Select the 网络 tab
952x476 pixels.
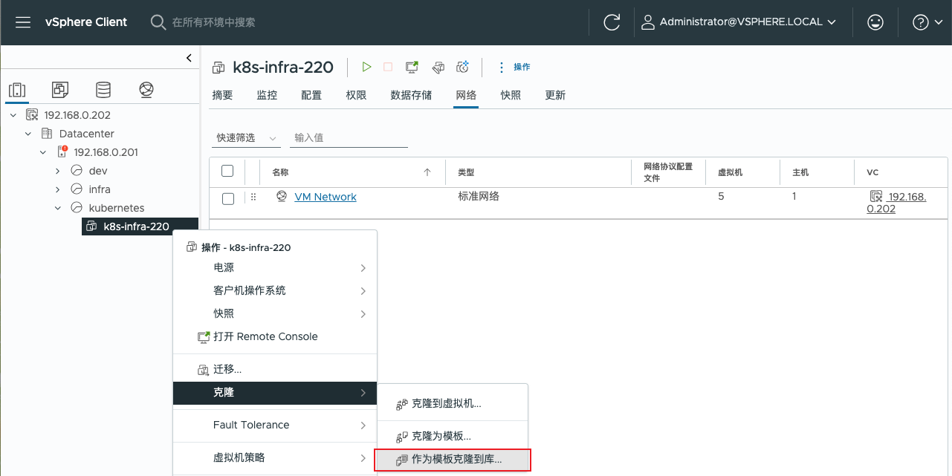pos(466,95)
